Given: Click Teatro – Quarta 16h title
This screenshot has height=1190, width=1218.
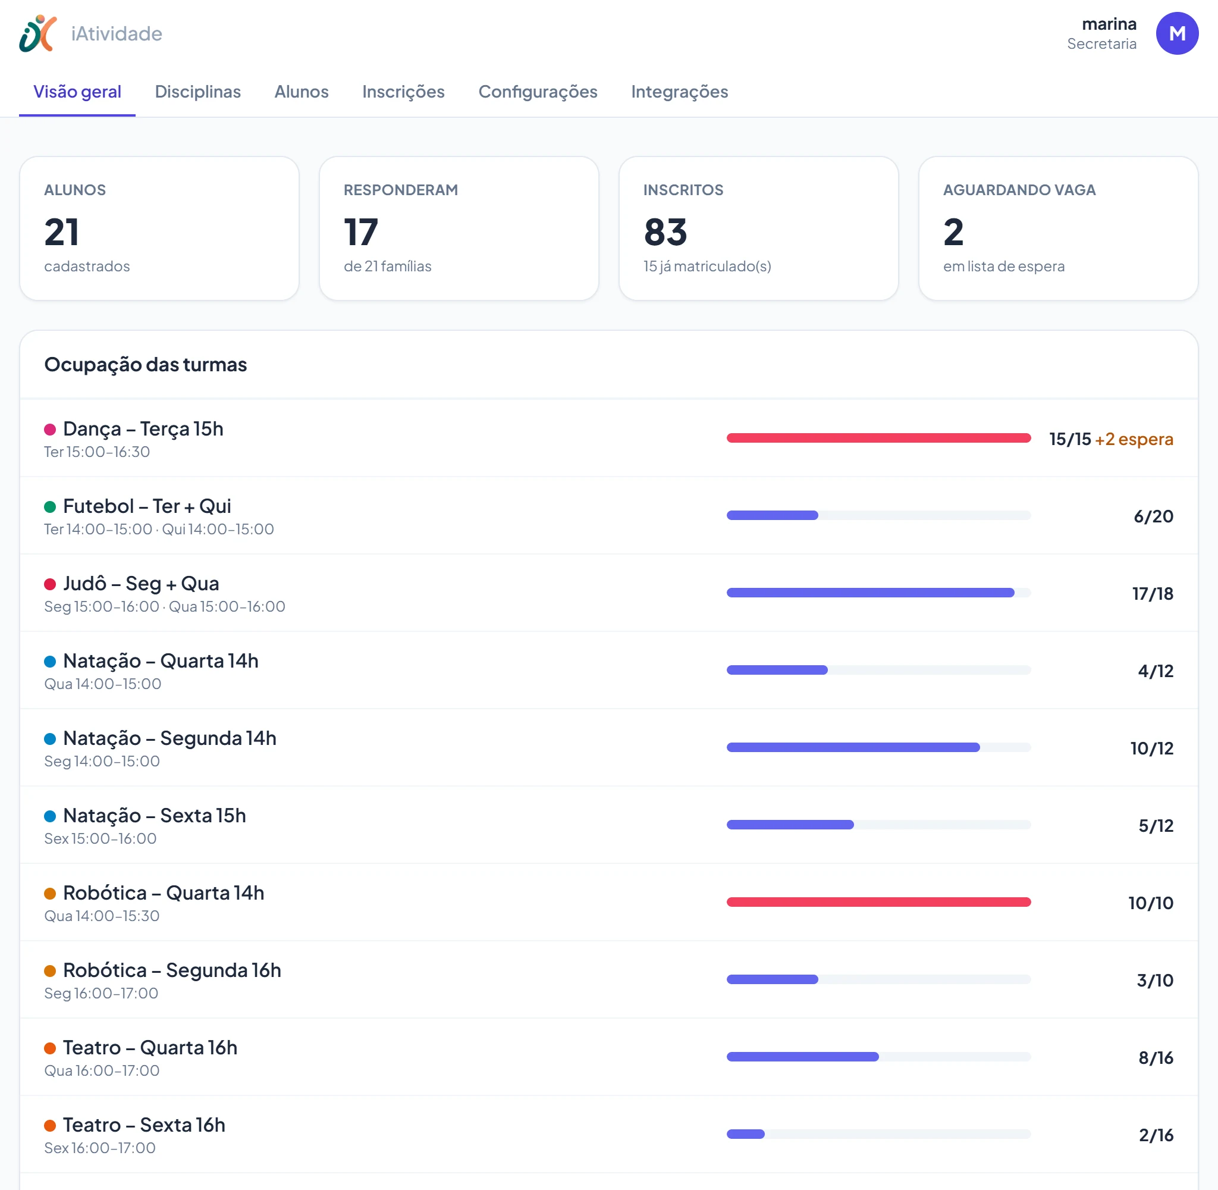Looking at the screenshot, I should tap(150, 1048).
